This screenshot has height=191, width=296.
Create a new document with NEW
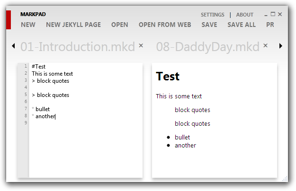click(x=28, y=25)
